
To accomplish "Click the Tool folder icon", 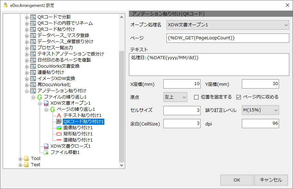I will coord(27,159).
